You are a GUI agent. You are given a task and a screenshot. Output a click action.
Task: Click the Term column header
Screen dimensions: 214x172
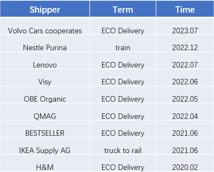[123, 9]
